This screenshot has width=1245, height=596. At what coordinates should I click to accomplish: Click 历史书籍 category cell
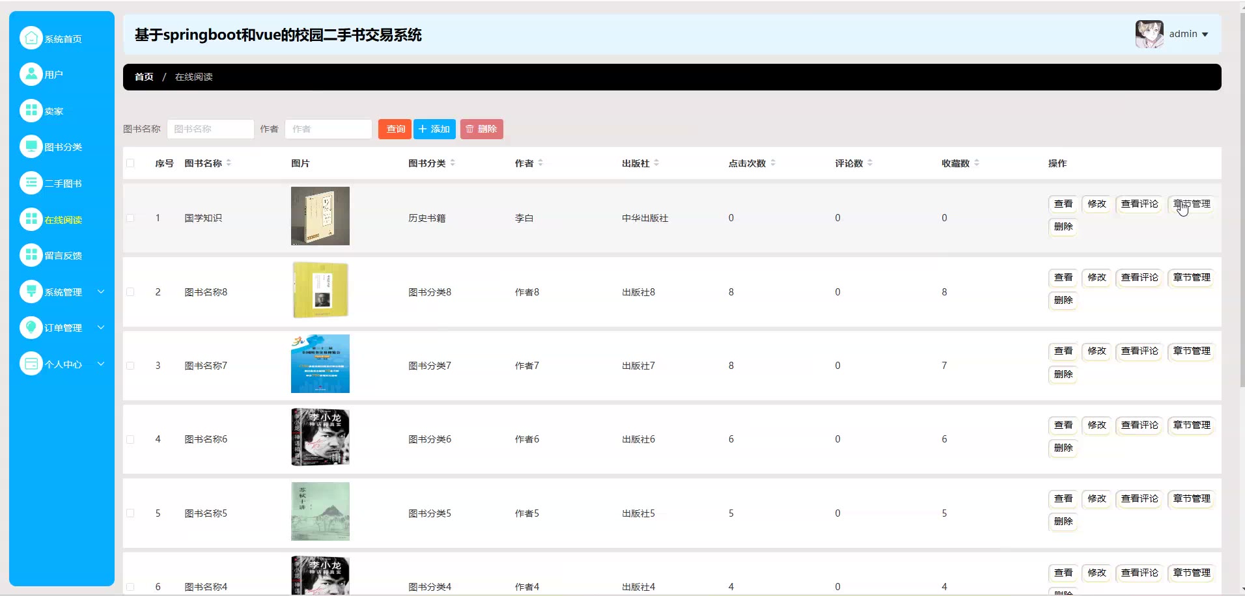(427, 218)
